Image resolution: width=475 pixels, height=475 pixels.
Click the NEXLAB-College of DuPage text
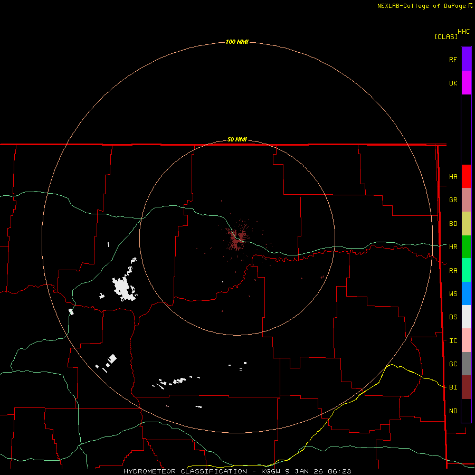[421, 6]
